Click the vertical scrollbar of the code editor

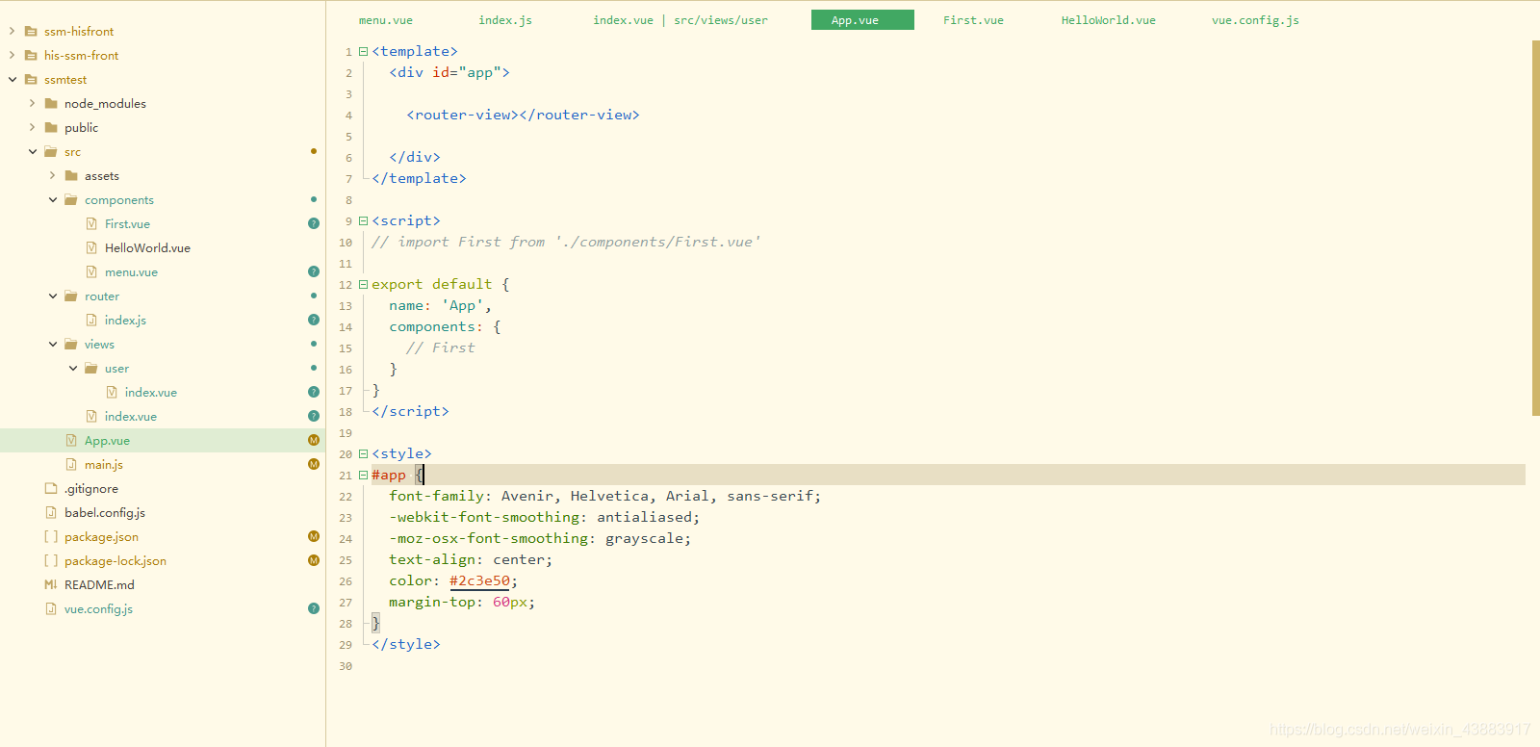tap(1535, 228)
